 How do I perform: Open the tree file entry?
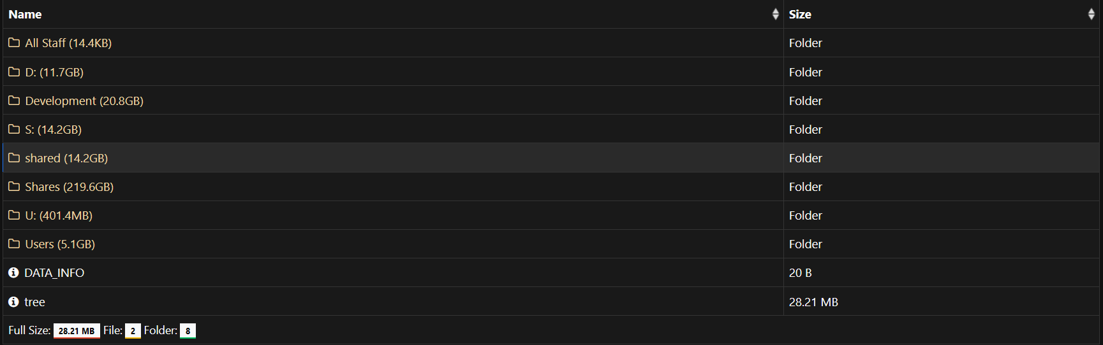(34, 302)
